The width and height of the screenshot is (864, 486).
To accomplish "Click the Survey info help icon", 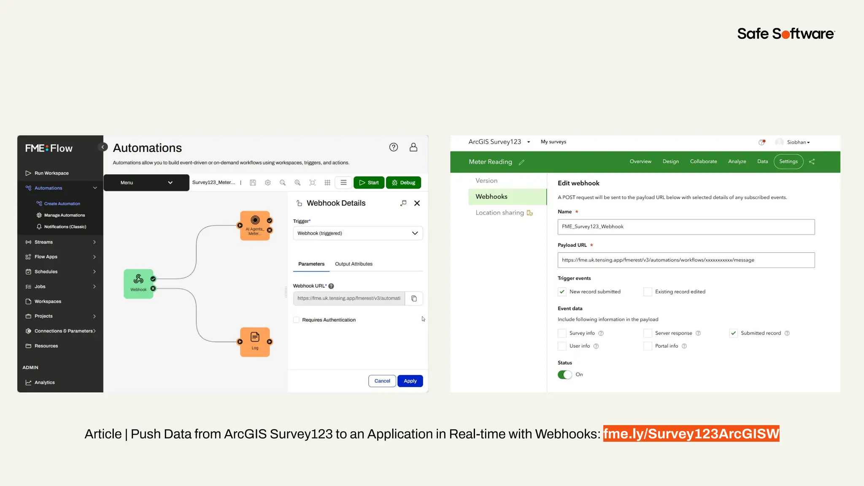I will pos(601,333).
